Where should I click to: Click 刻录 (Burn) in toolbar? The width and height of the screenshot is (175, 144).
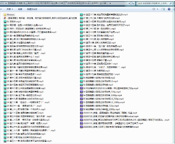coord(20,9)
